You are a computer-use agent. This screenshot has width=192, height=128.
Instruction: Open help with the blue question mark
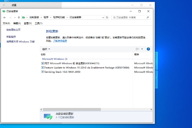click(148, 49)
